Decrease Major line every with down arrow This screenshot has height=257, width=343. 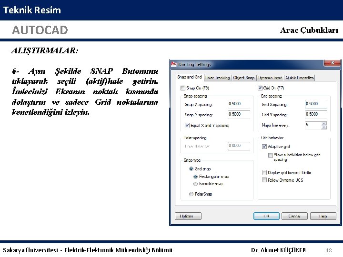(x=324, y=127)
